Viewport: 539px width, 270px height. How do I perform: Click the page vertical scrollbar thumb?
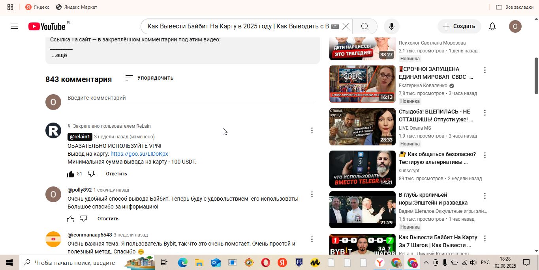(x=536, y=76)
